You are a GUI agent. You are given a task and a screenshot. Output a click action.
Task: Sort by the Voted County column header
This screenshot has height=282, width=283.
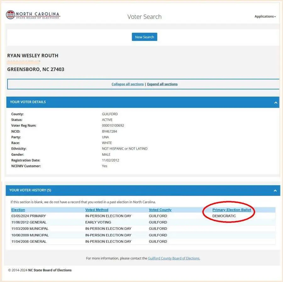(160, 210)
